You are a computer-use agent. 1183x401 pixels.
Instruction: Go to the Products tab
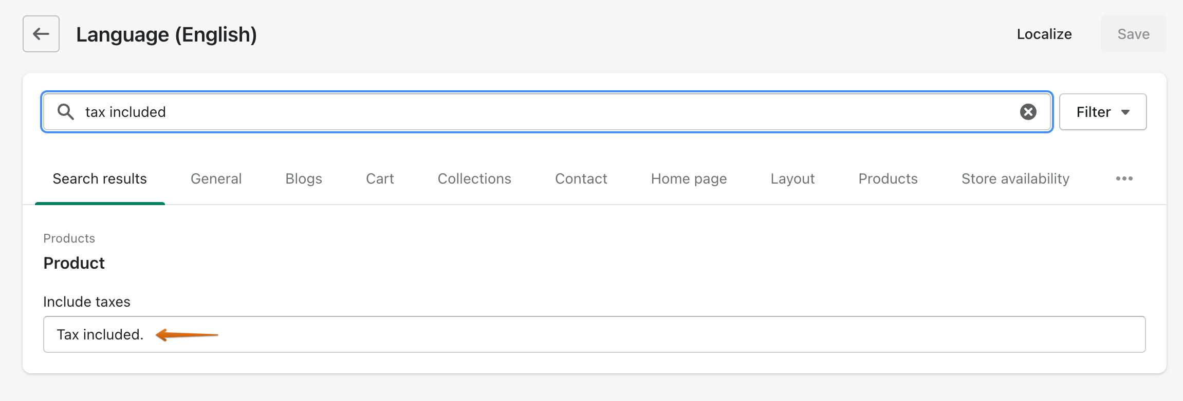(x=888, y=178)
